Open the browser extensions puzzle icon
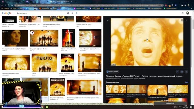This screenshot has height=109, width=194. coord(182,5)
